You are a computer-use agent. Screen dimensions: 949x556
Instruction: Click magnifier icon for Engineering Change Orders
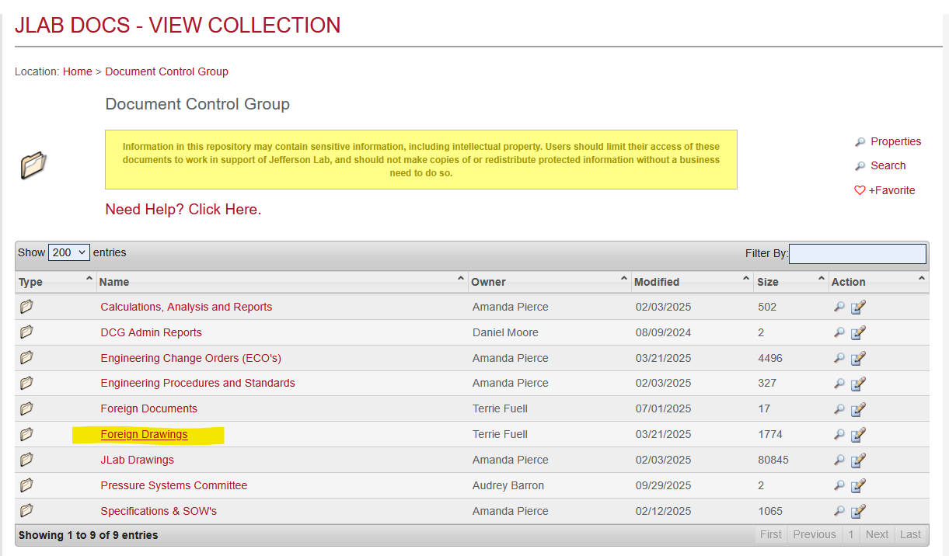click(x=839, y=359)
